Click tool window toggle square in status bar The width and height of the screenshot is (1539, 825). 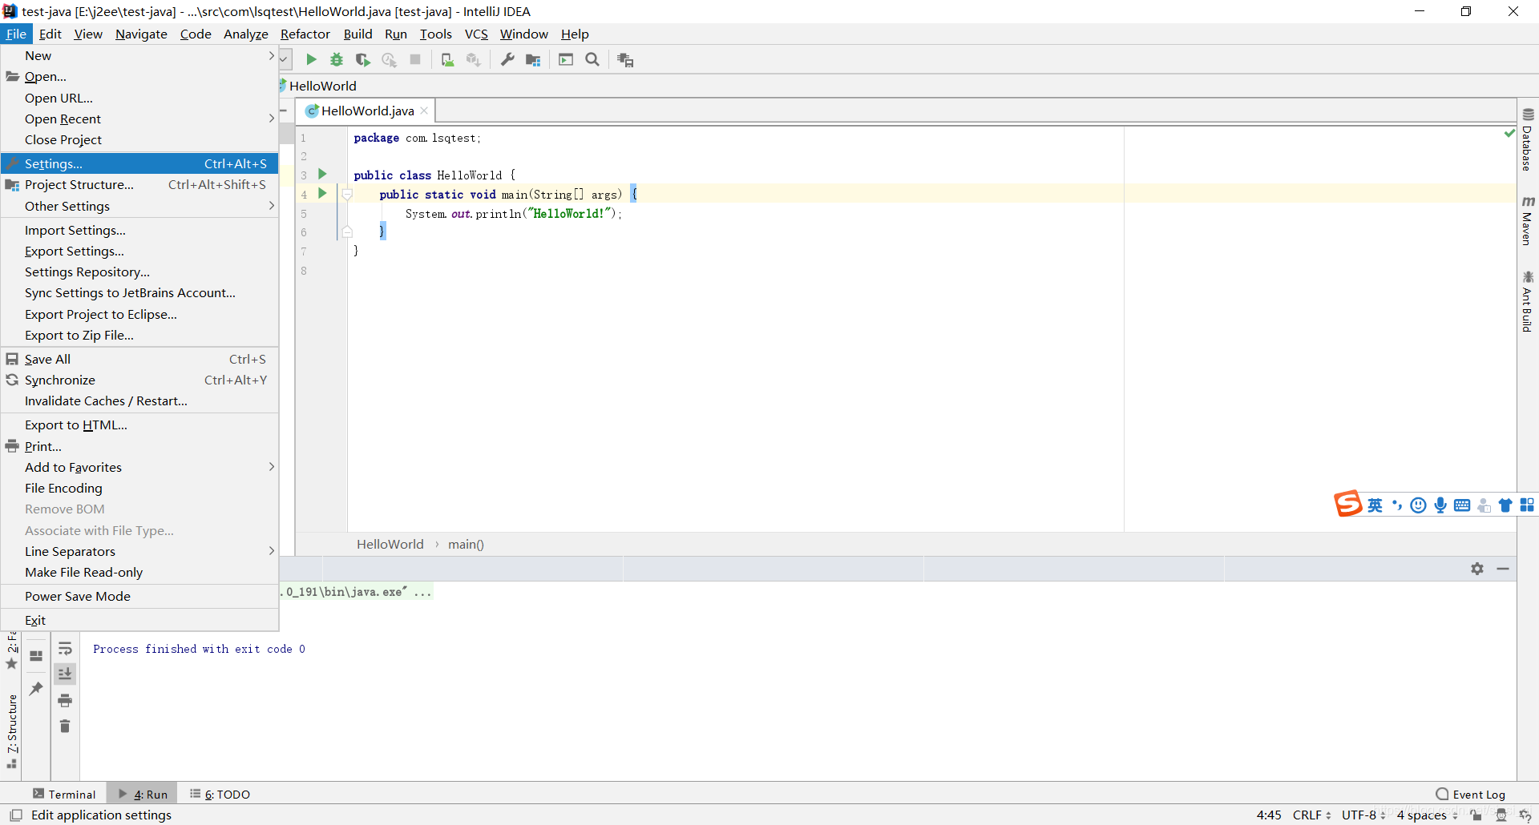pos(15,815)
